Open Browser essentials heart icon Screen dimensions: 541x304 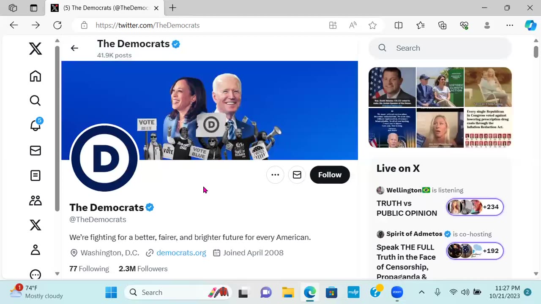[x=464, y=25]
